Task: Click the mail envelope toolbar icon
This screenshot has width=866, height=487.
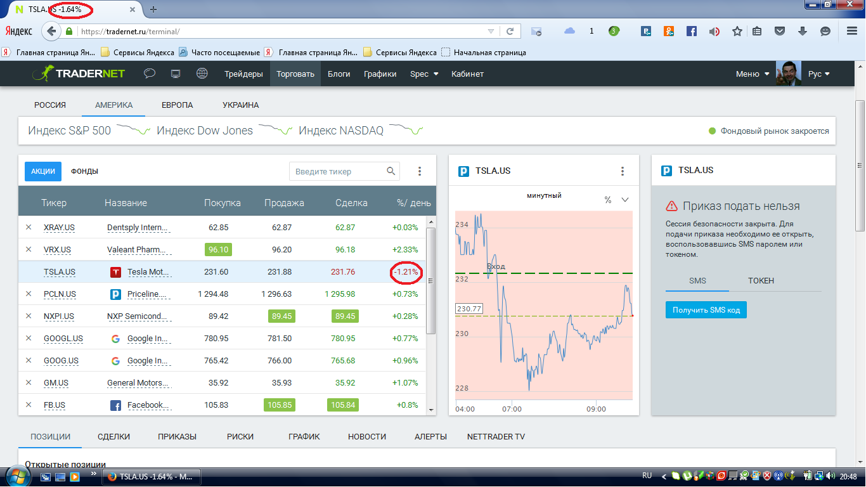Action: (x=536, y=31)
